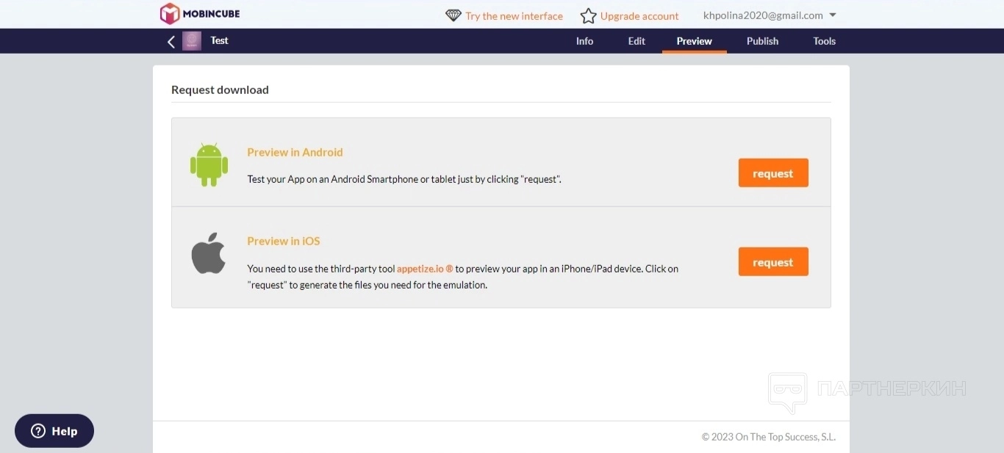Click the Test app name
The height and width of the screenshot is (453, 1004).
(x=220, y=40)
